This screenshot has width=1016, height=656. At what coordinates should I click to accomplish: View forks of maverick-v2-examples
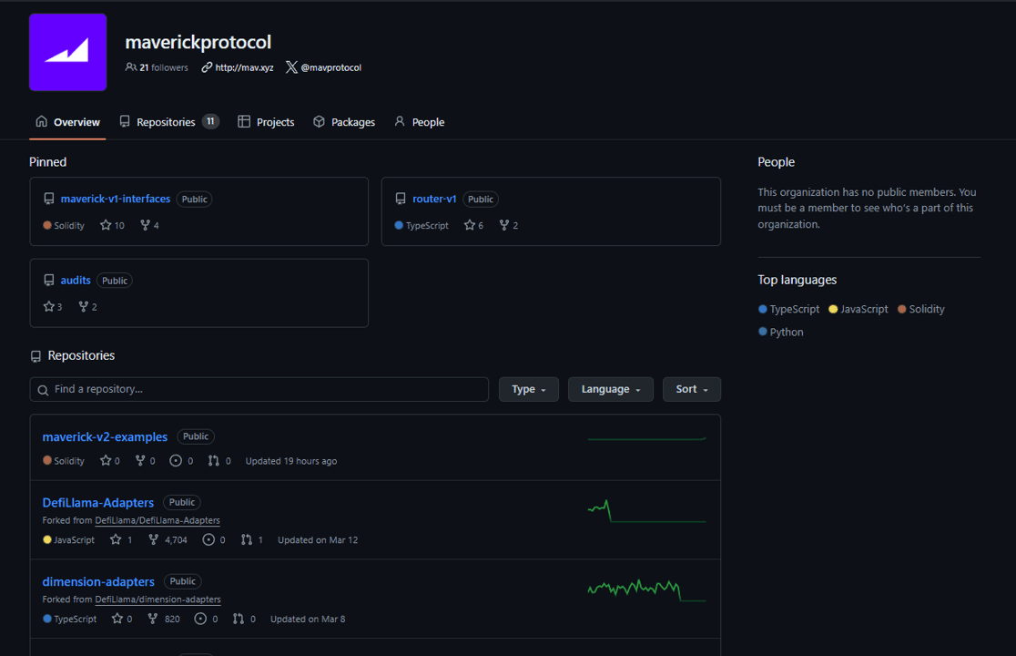(x=145, y=461)
